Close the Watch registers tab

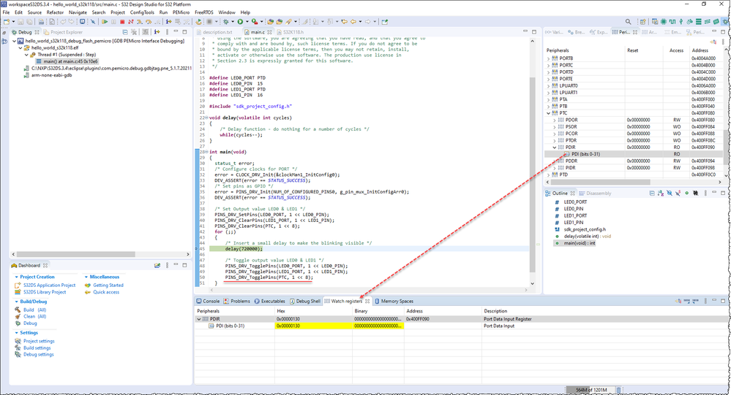pyautogui.click(x=367, y=302)
